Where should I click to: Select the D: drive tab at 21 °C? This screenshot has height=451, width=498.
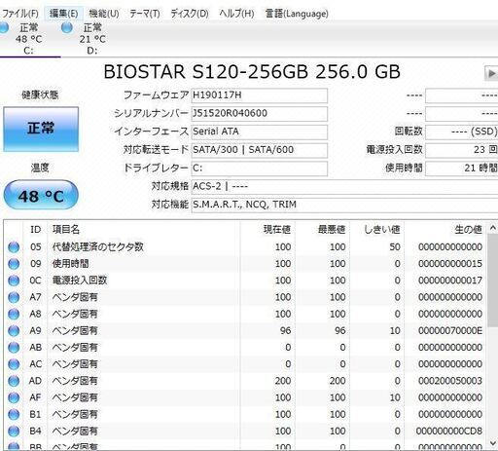click(92, 39)
